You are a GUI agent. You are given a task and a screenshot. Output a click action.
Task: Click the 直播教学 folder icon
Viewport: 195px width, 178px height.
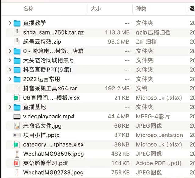pos(17,23)
